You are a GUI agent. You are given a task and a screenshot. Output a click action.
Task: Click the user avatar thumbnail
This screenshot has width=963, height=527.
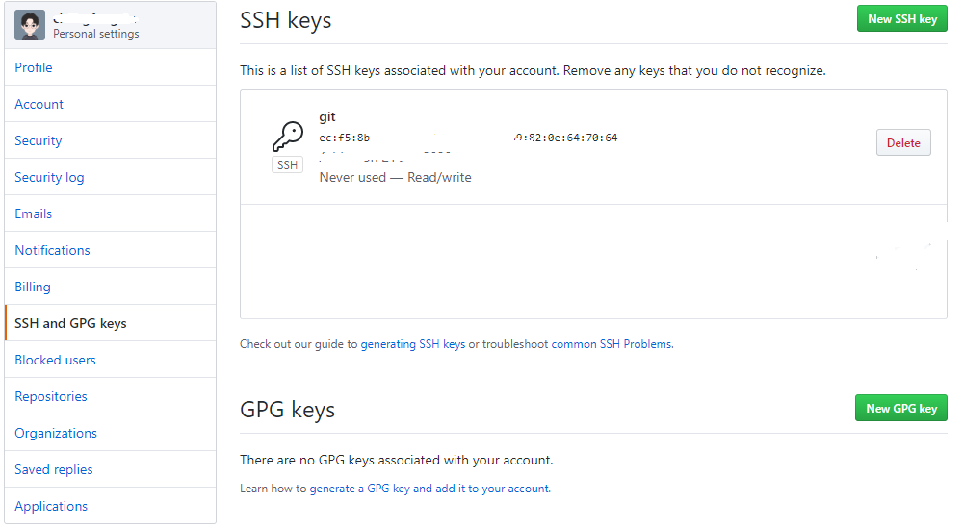[30, 25]
